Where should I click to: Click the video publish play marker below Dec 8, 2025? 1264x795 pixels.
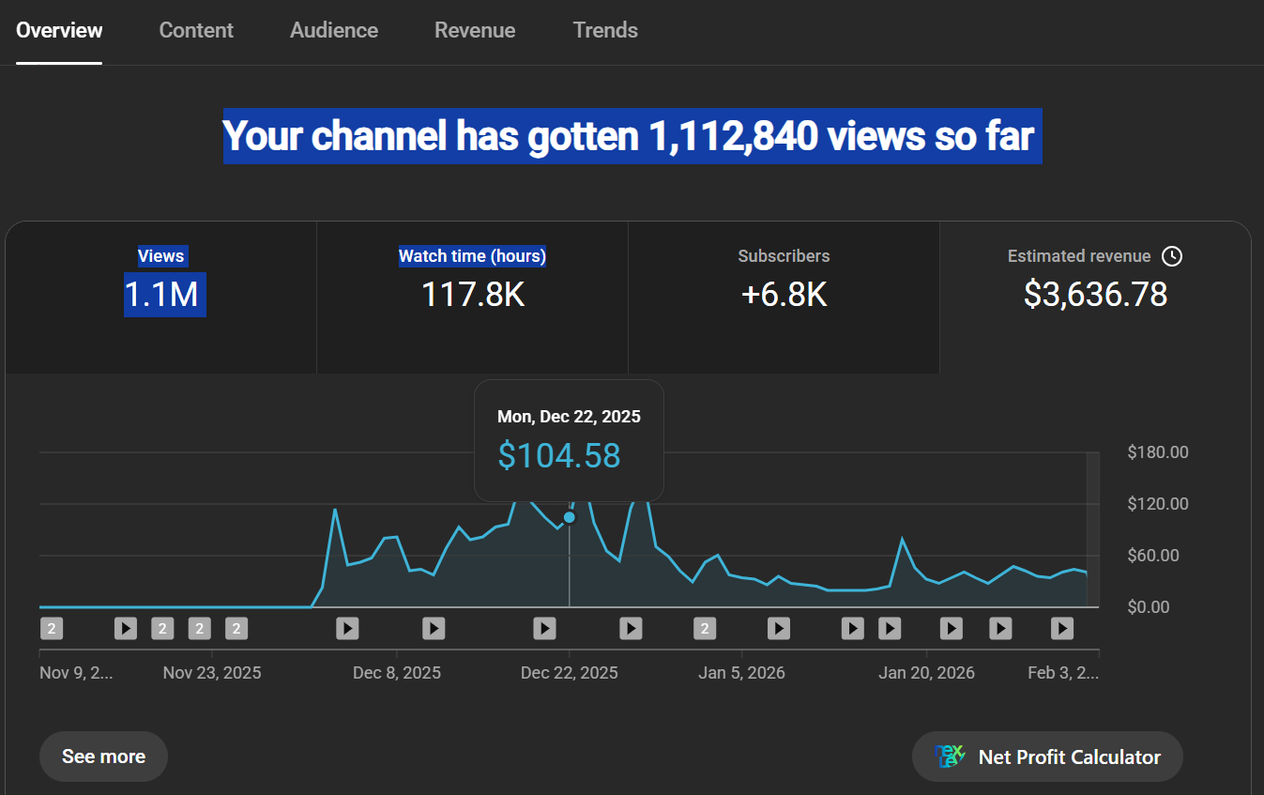(x=434, y=628)
